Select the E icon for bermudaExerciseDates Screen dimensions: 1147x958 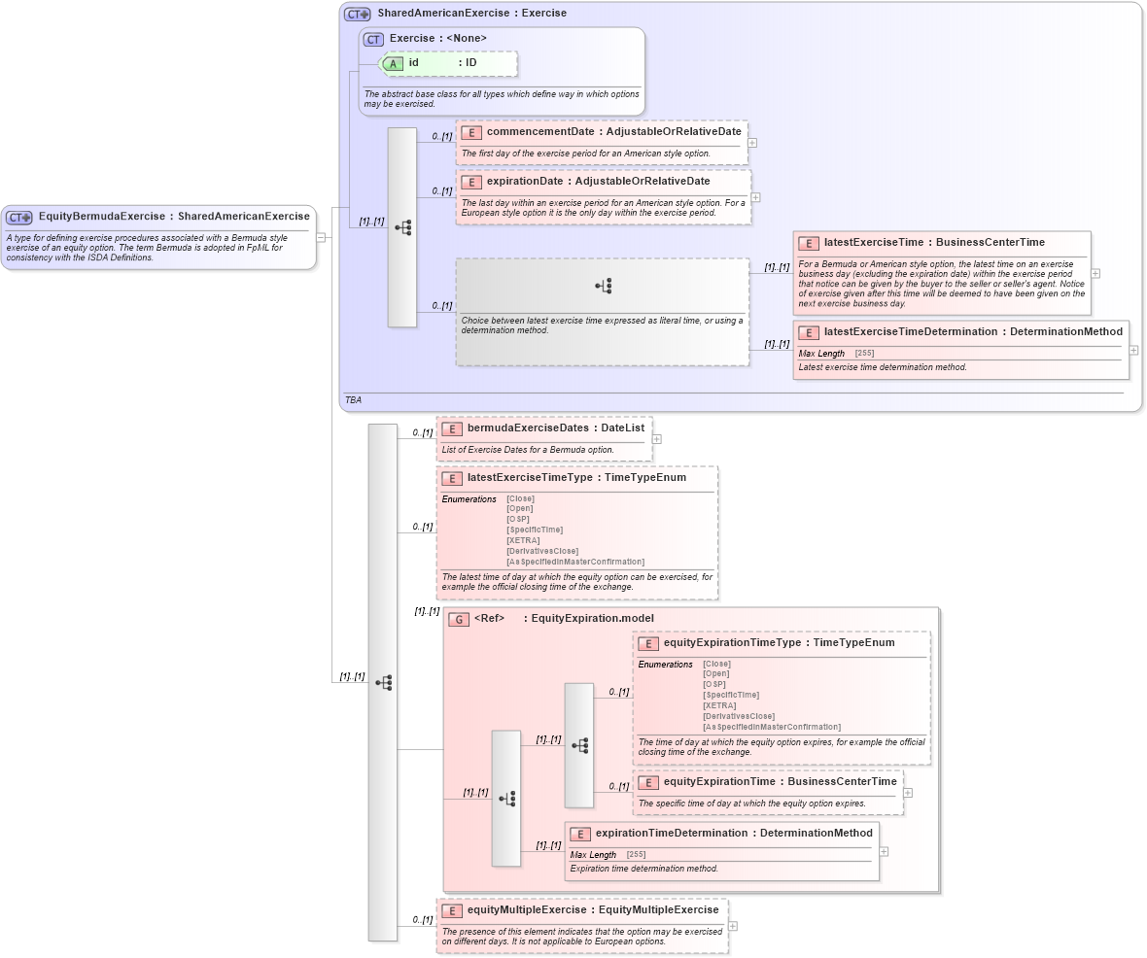[x=450, y=428]
